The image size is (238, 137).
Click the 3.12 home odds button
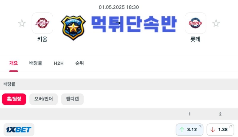[x=190, y=130]
